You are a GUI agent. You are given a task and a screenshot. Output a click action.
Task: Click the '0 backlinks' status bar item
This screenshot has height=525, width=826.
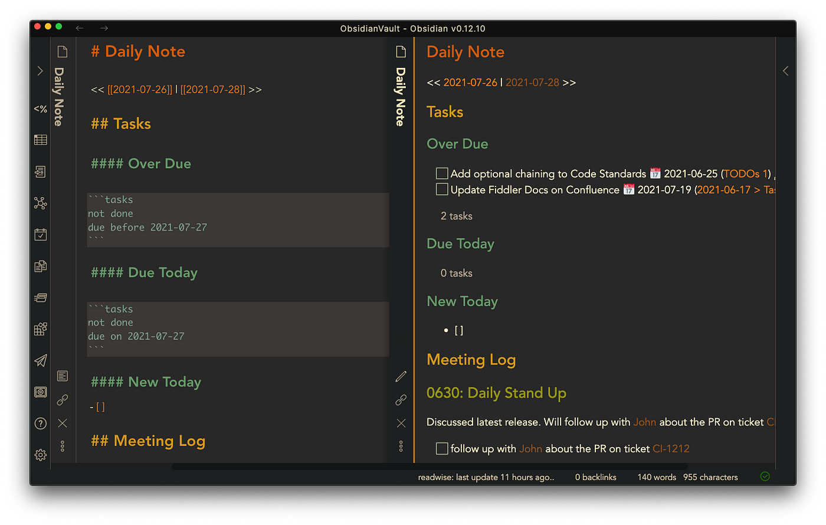point(596,477)
